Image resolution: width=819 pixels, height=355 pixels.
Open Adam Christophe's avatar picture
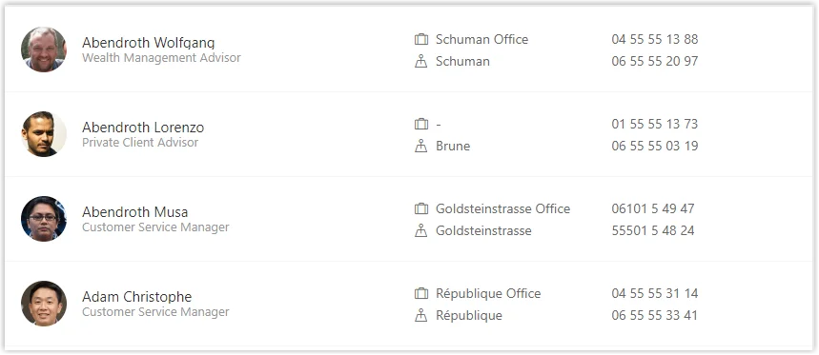(x=44, y=304)
